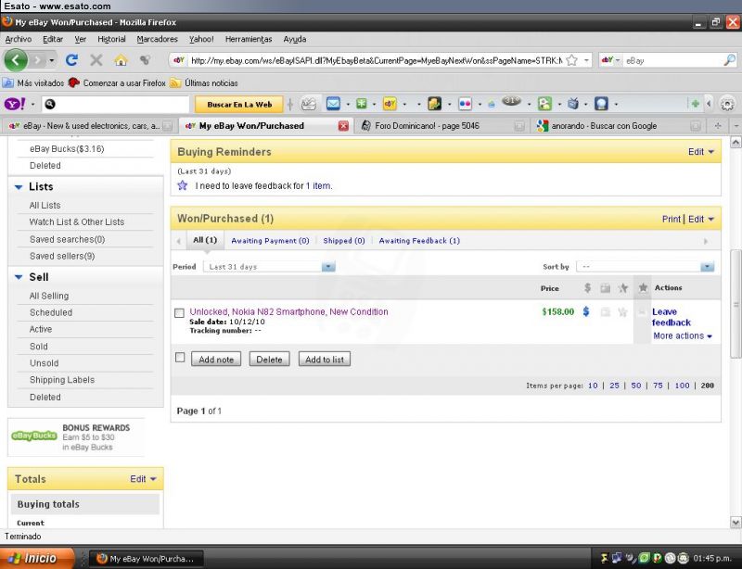Click the Leave feedback link
742x569 pixels.
click(x=671, y=317)
